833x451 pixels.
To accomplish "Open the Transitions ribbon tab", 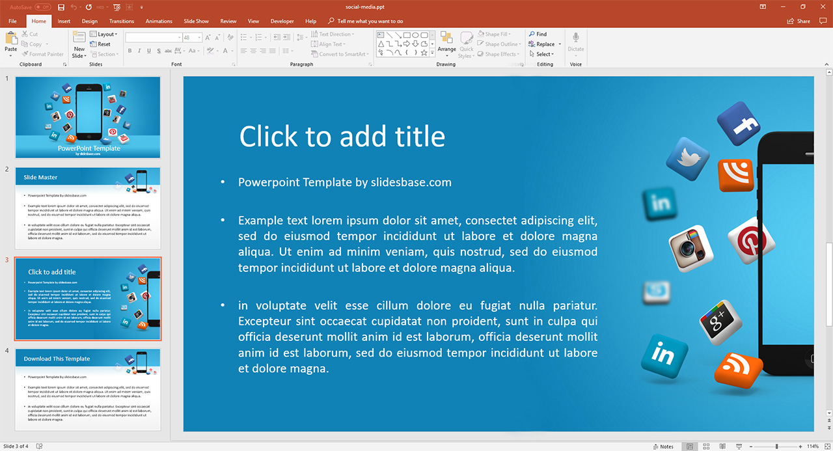I will pos(122,21).
